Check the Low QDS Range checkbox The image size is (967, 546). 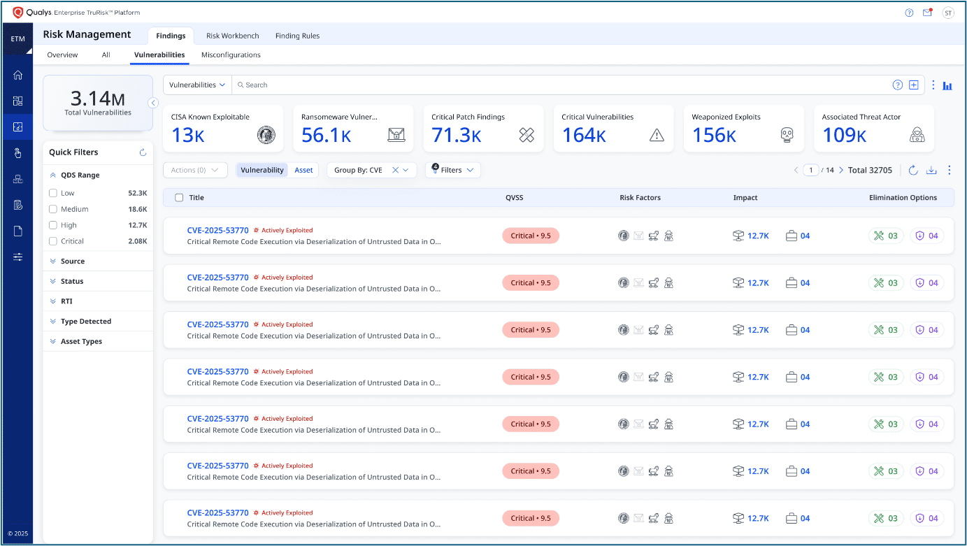tap(53, 193)
